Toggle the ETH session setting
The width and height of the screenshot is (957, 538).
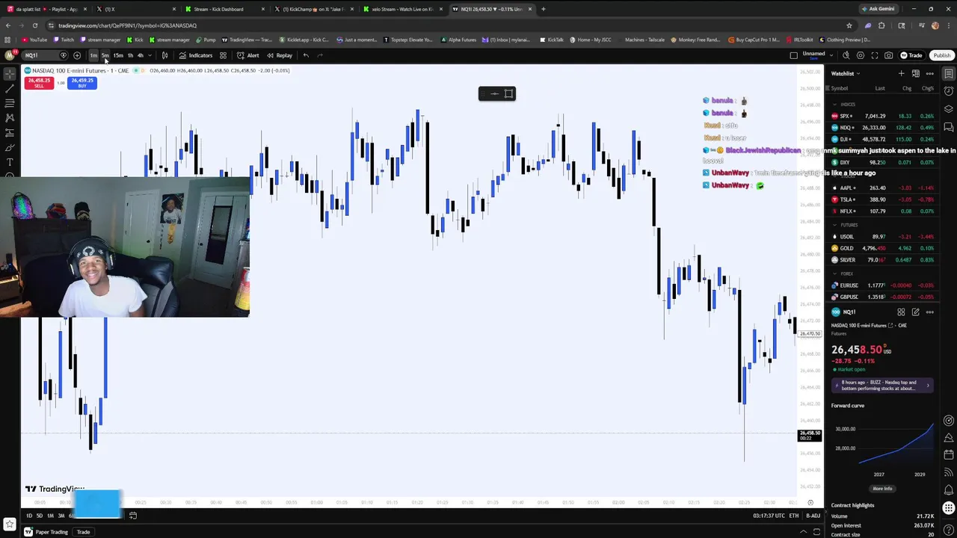pyautogui.click(x=794, y=516)
